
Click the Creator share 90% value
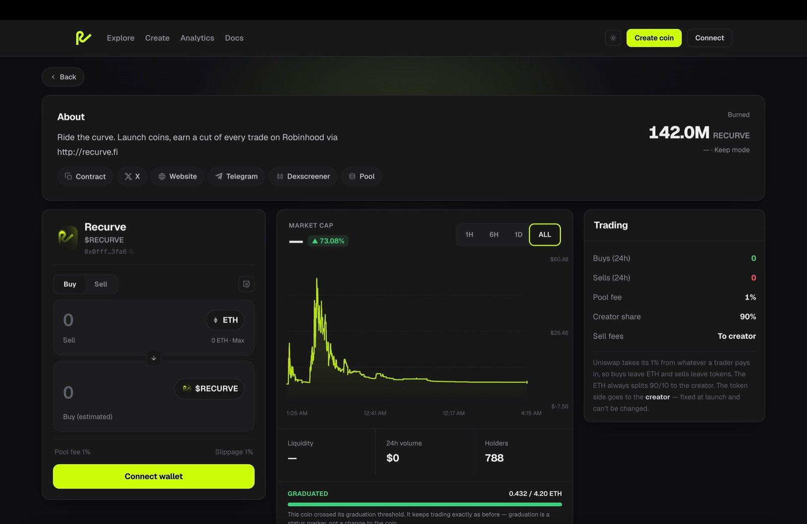pos(748,317)
